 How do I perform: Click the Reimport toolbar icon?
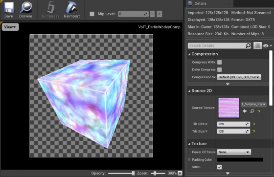click(x=72, y=8)
